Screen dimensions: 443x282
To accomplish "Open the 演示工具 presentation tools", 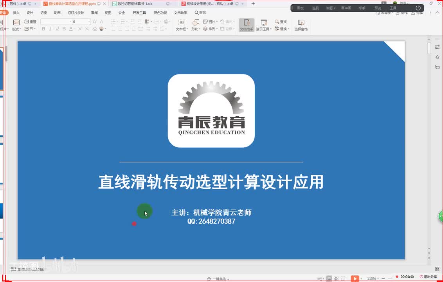I will 264,25.
